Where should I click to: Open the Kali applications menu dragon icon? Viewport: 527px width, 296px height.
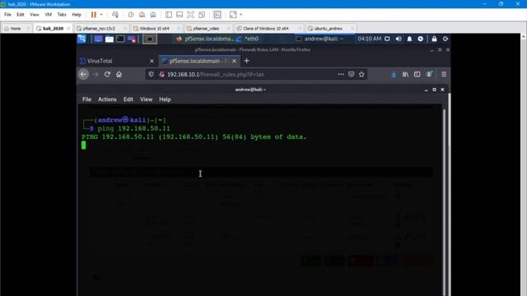[x=82, y=39]
